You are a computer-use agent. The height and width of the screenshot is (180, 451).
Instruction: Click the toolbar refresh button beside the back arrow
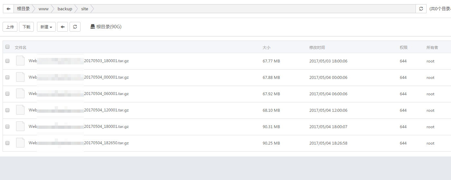click(75, 27)
